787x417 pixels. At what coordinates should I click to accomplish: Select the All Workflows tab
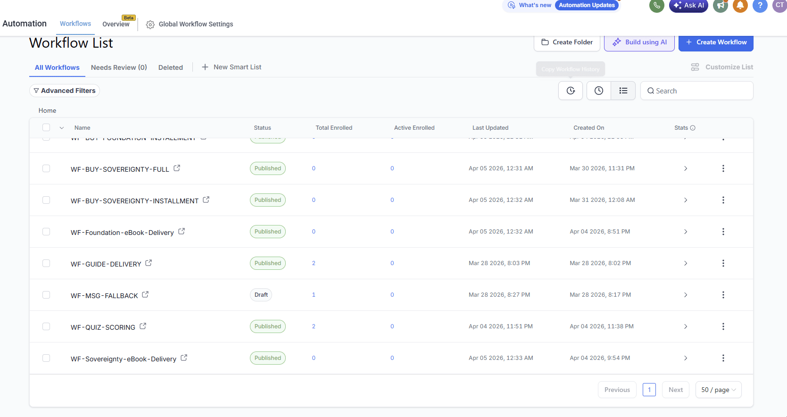(x=57, y=67)
